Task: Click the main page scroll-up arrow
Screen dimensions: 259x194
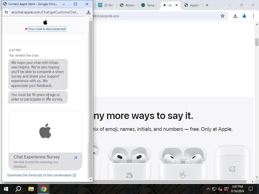Action: [x=257, y=24]
